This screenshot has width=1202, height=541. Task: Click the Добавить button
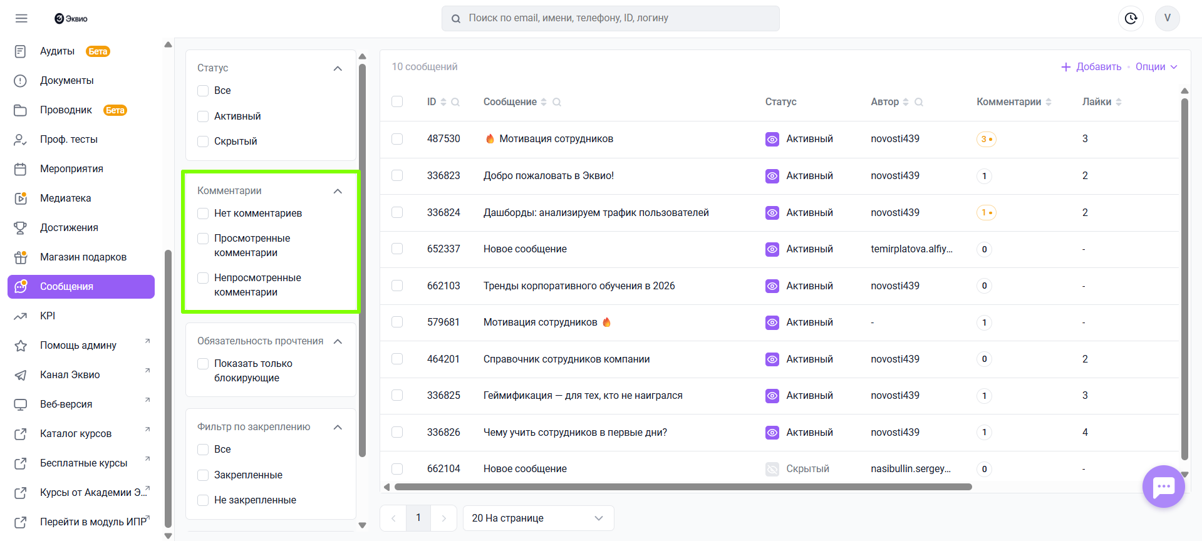[1091, 67]
